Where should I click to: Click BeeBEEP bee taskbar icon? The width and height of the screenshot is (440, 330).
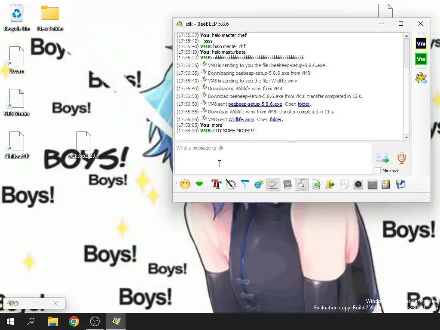pyautogui.click(x=116, y=321)
